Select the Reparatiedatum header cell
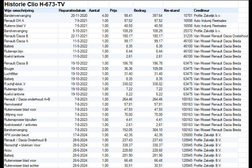This screenshot has height=168, width=252. (x=72, y=10)
